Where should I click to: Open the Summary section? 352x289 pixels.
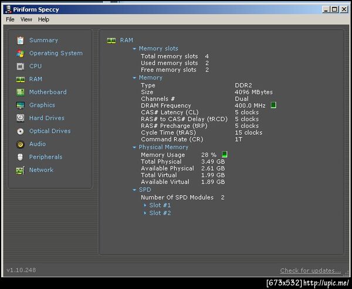click(43, 40)
